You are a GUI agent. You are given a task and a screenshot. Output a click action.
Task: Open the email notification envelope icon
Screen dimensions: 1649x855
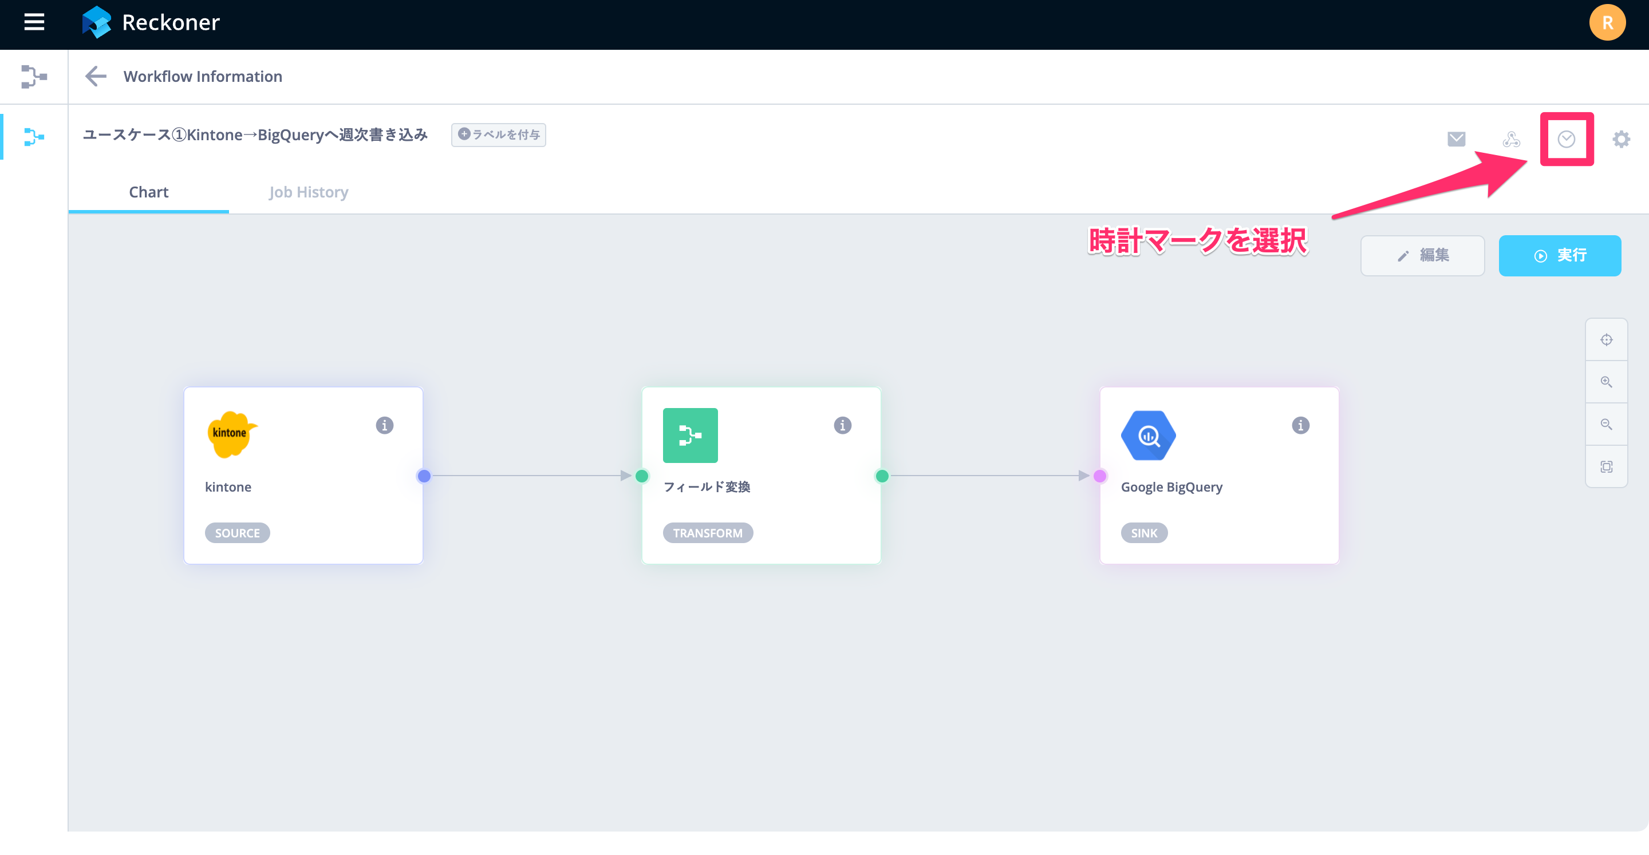(1456, 139)
